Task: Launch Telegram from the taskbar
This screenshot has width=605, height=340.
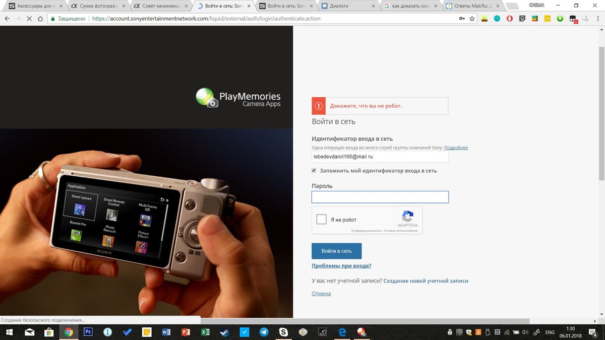Action: coord(264,332)
